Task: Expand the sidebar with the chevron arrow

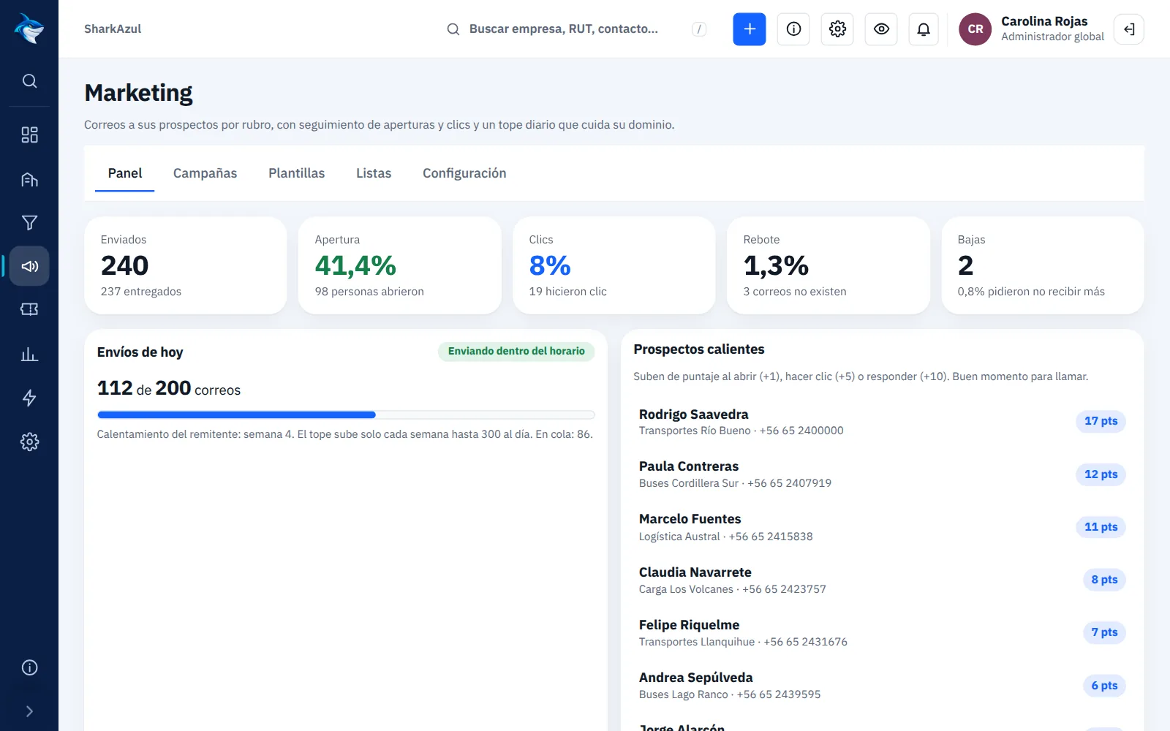Action: [x=29, y=711]
